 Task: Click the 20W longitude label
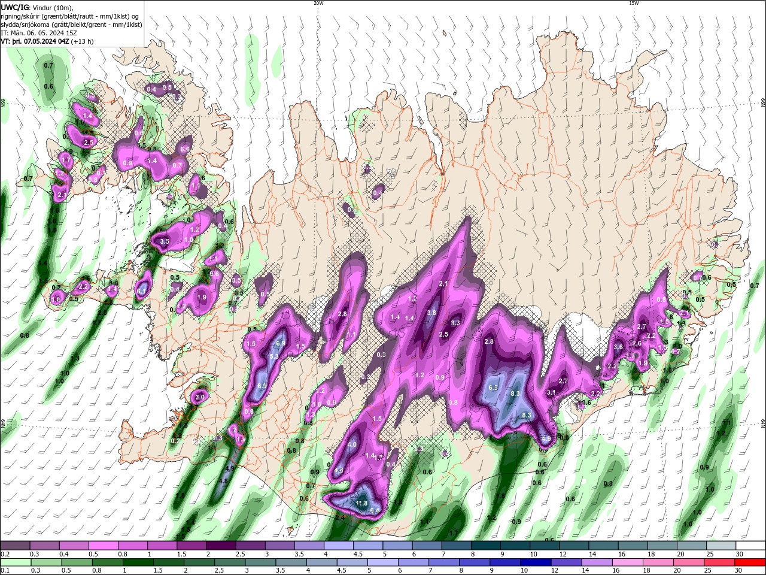318,3
